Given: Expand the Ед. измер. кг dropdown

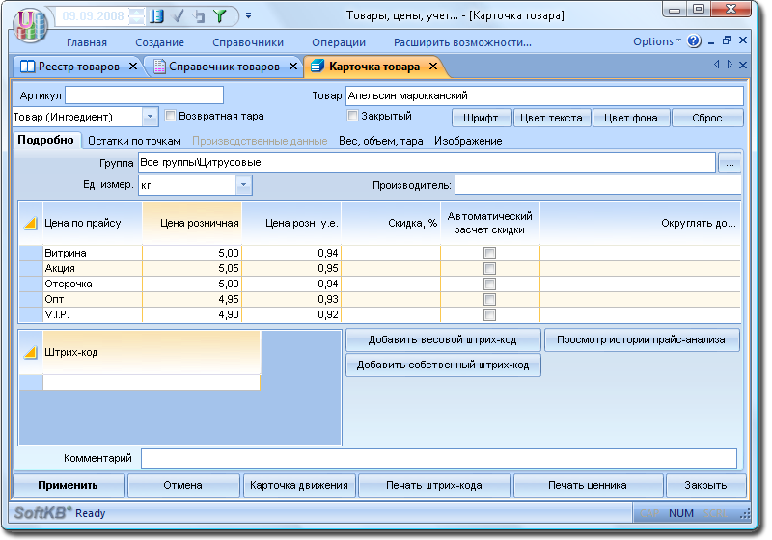Looking at the screenshot, I should (244, 185).
